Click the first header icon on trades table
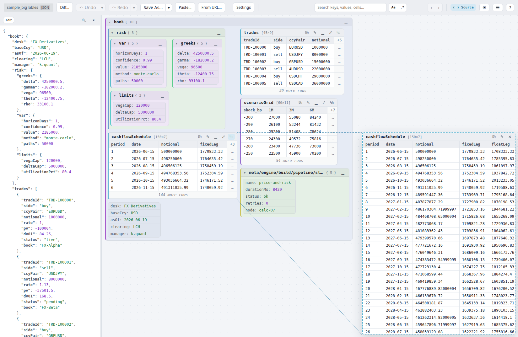 [307, 33]
